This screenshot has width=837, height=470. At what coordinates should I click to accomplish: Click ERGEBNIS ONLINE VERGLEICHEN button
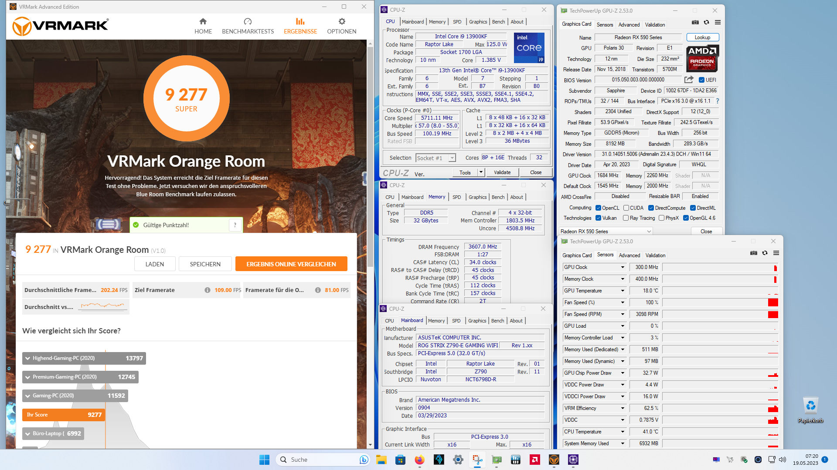(291, 264)
